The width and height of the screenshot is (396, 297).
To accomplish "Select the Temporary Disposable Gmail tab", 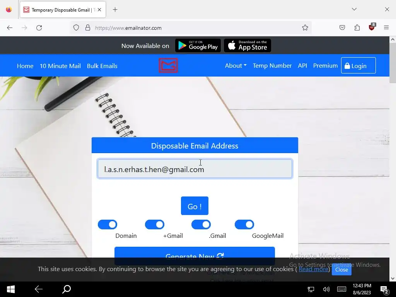I will (63, 10).
